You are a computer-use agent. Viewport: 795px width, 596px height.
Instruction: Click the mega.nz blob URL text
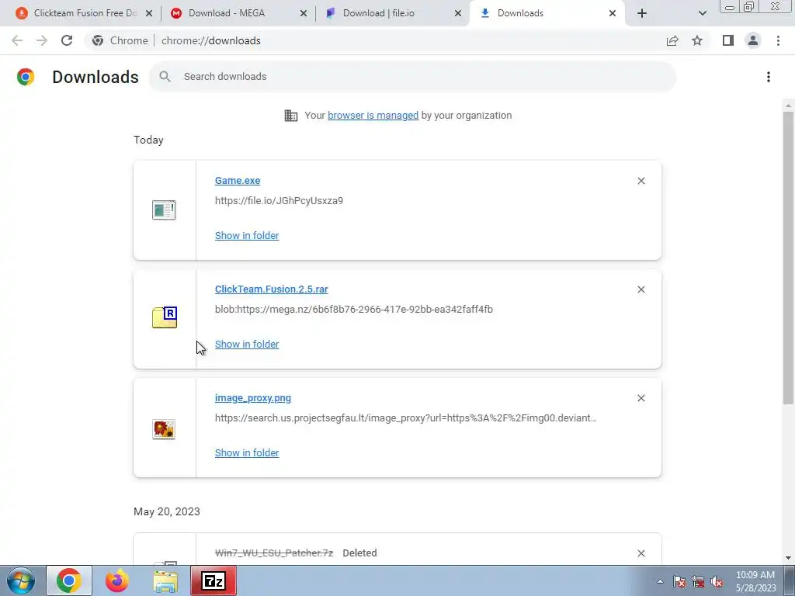[x=354, y=309]
